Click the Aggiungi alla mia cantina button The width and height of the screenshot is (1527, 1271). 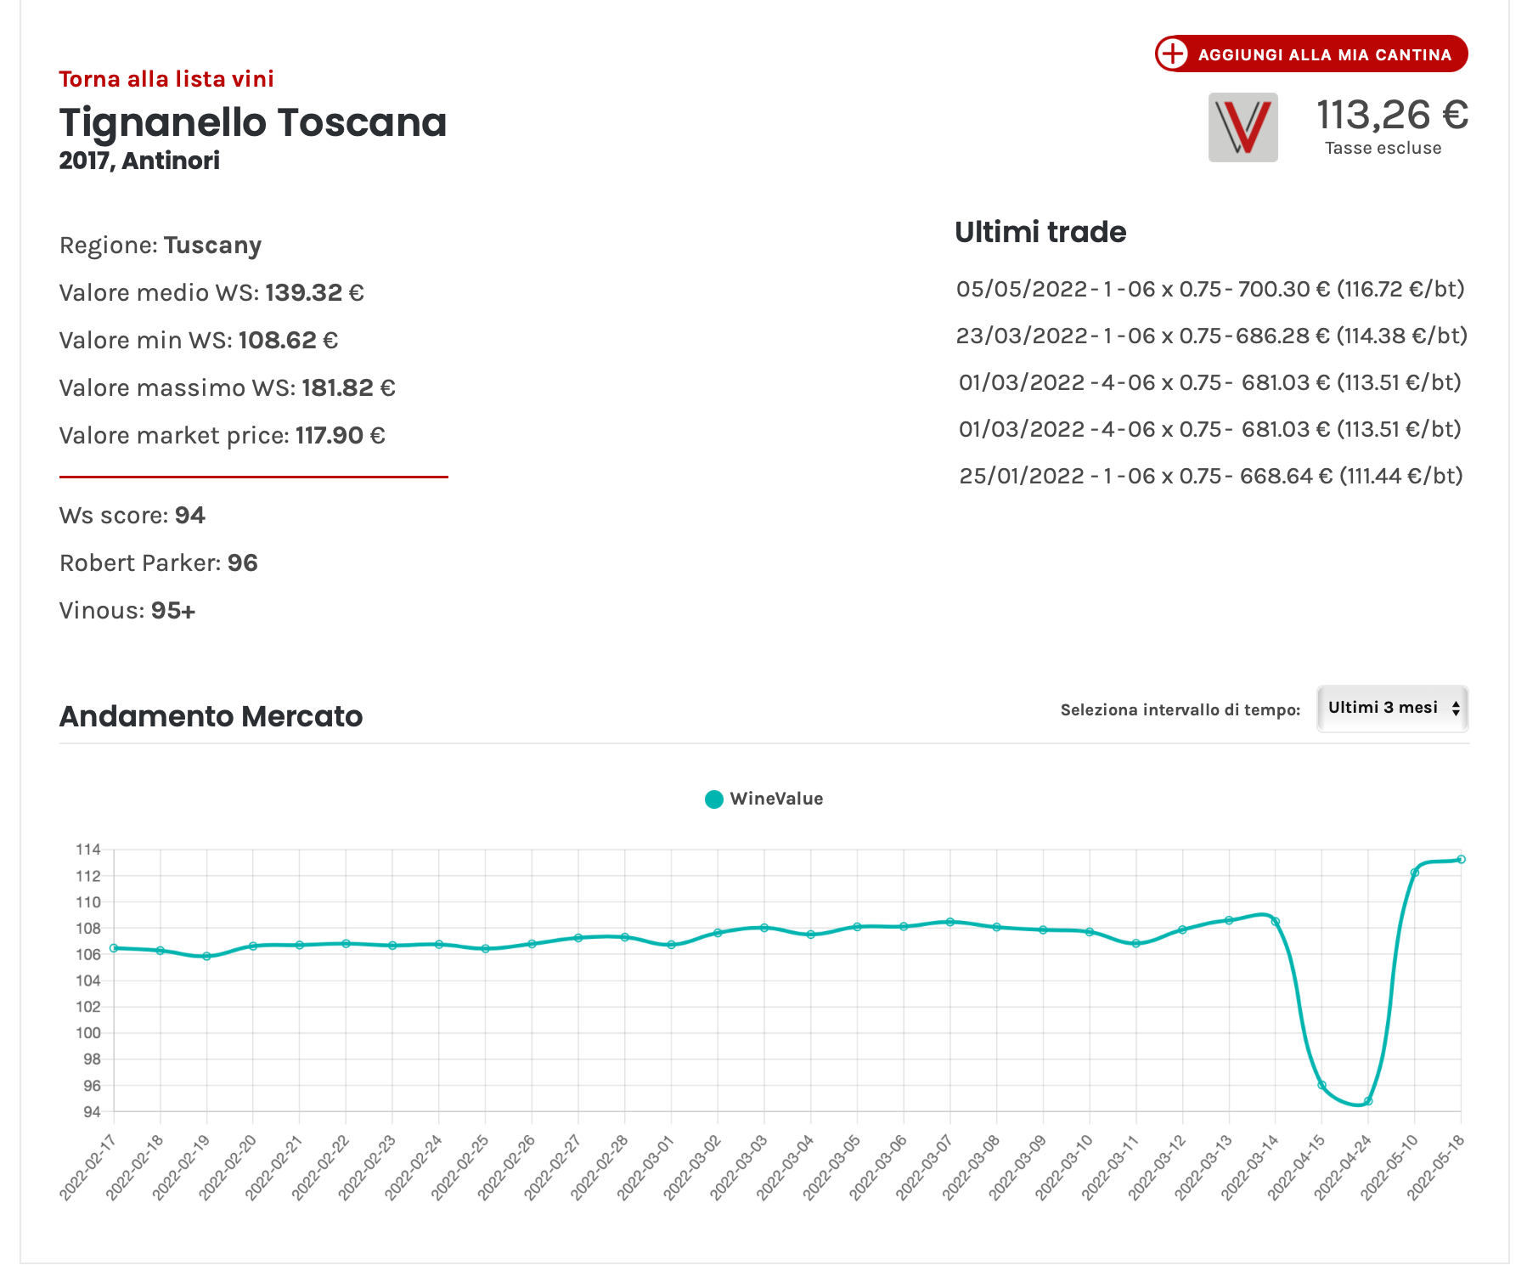(1311, 54)
